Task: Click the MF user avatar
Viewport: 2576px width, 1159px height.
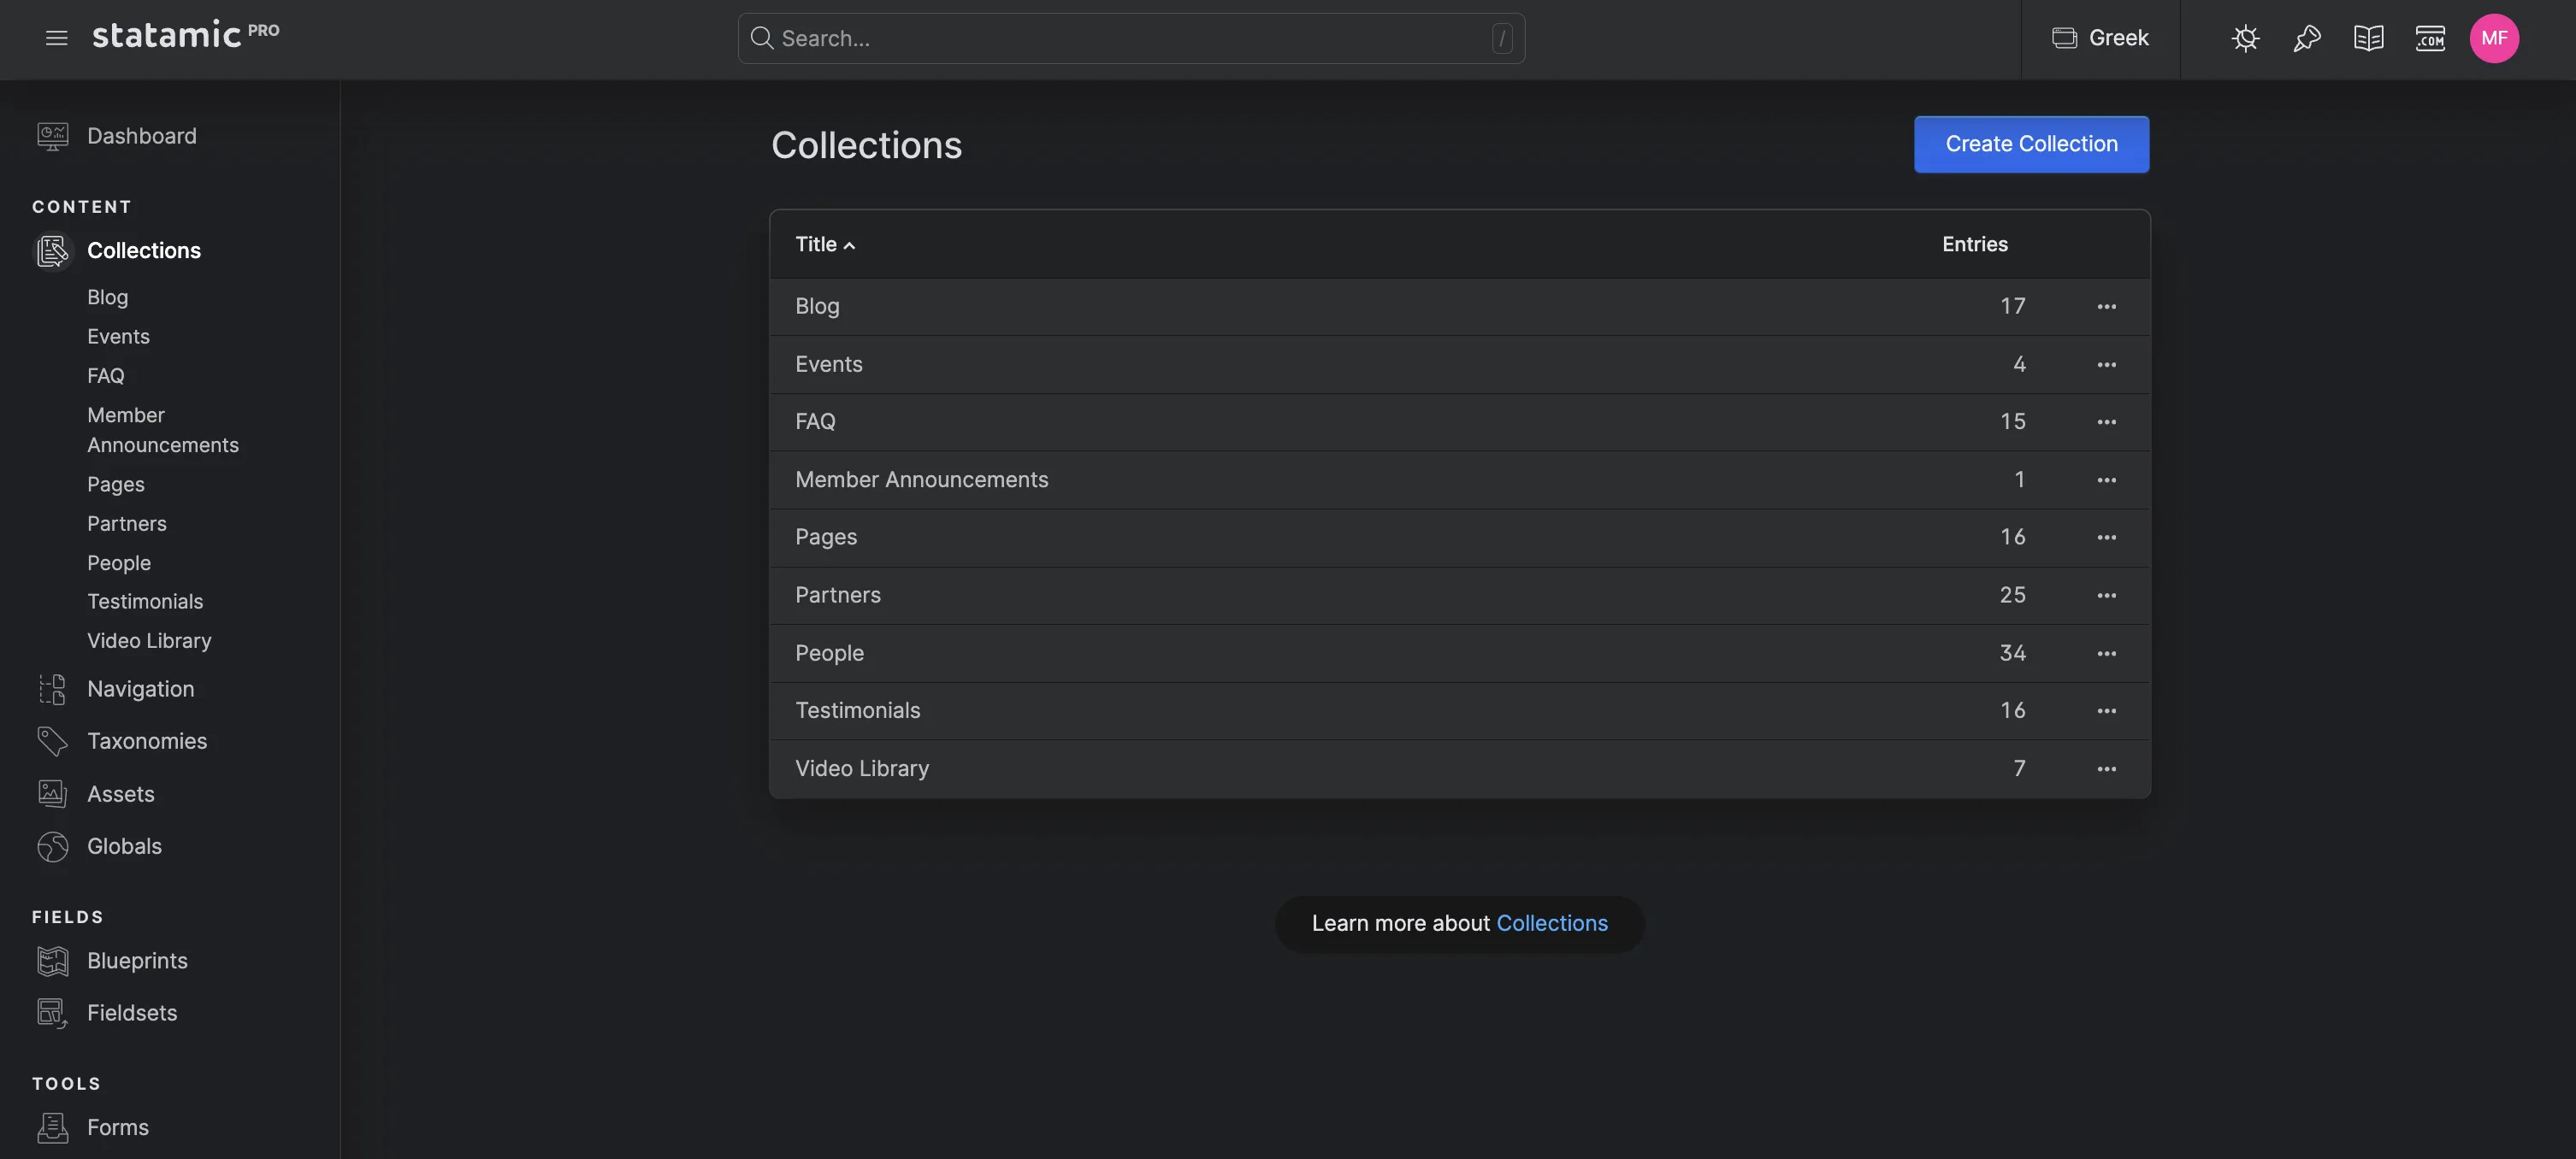Action: pyautogui.click(x=2494, y=38)
